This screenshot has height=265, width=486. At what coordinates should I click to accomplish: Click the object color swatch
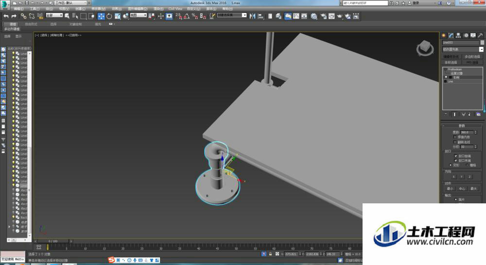[x=482, y=42]
